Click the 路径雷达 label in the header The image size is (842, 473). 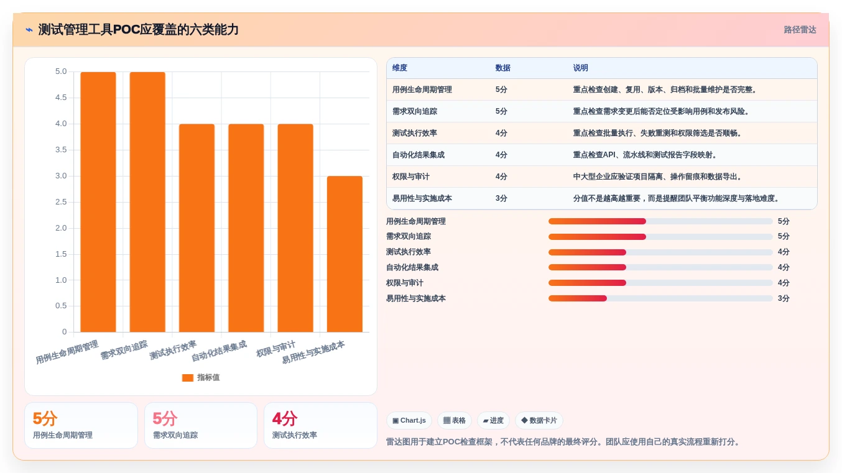click(x=800, y=30)
